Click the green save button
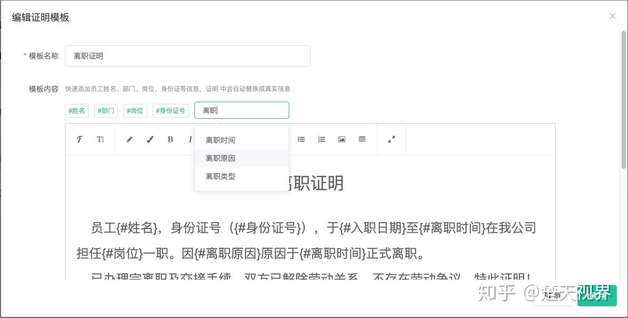The height and width of the screenshot is (318, 628). [597, 296]
